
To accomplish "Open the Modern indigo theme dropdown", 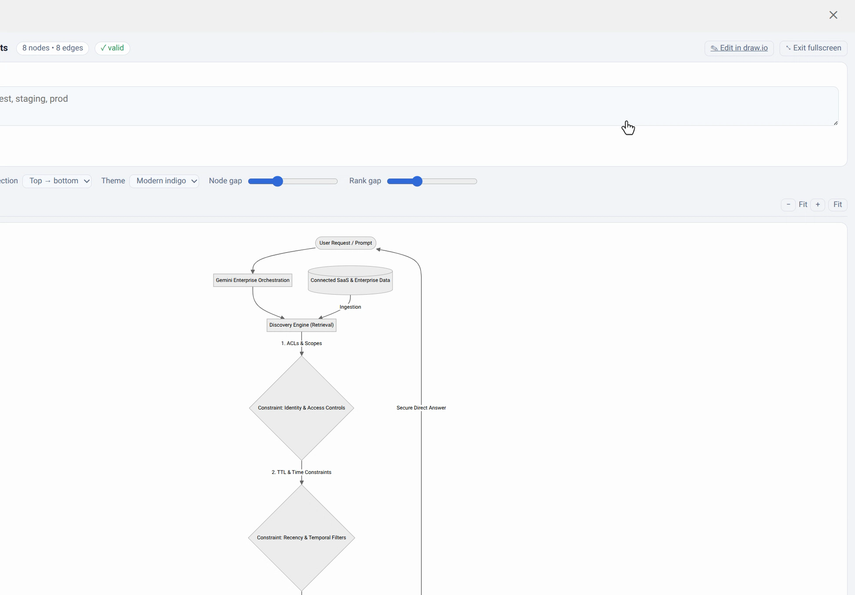I will coord(164,181).
